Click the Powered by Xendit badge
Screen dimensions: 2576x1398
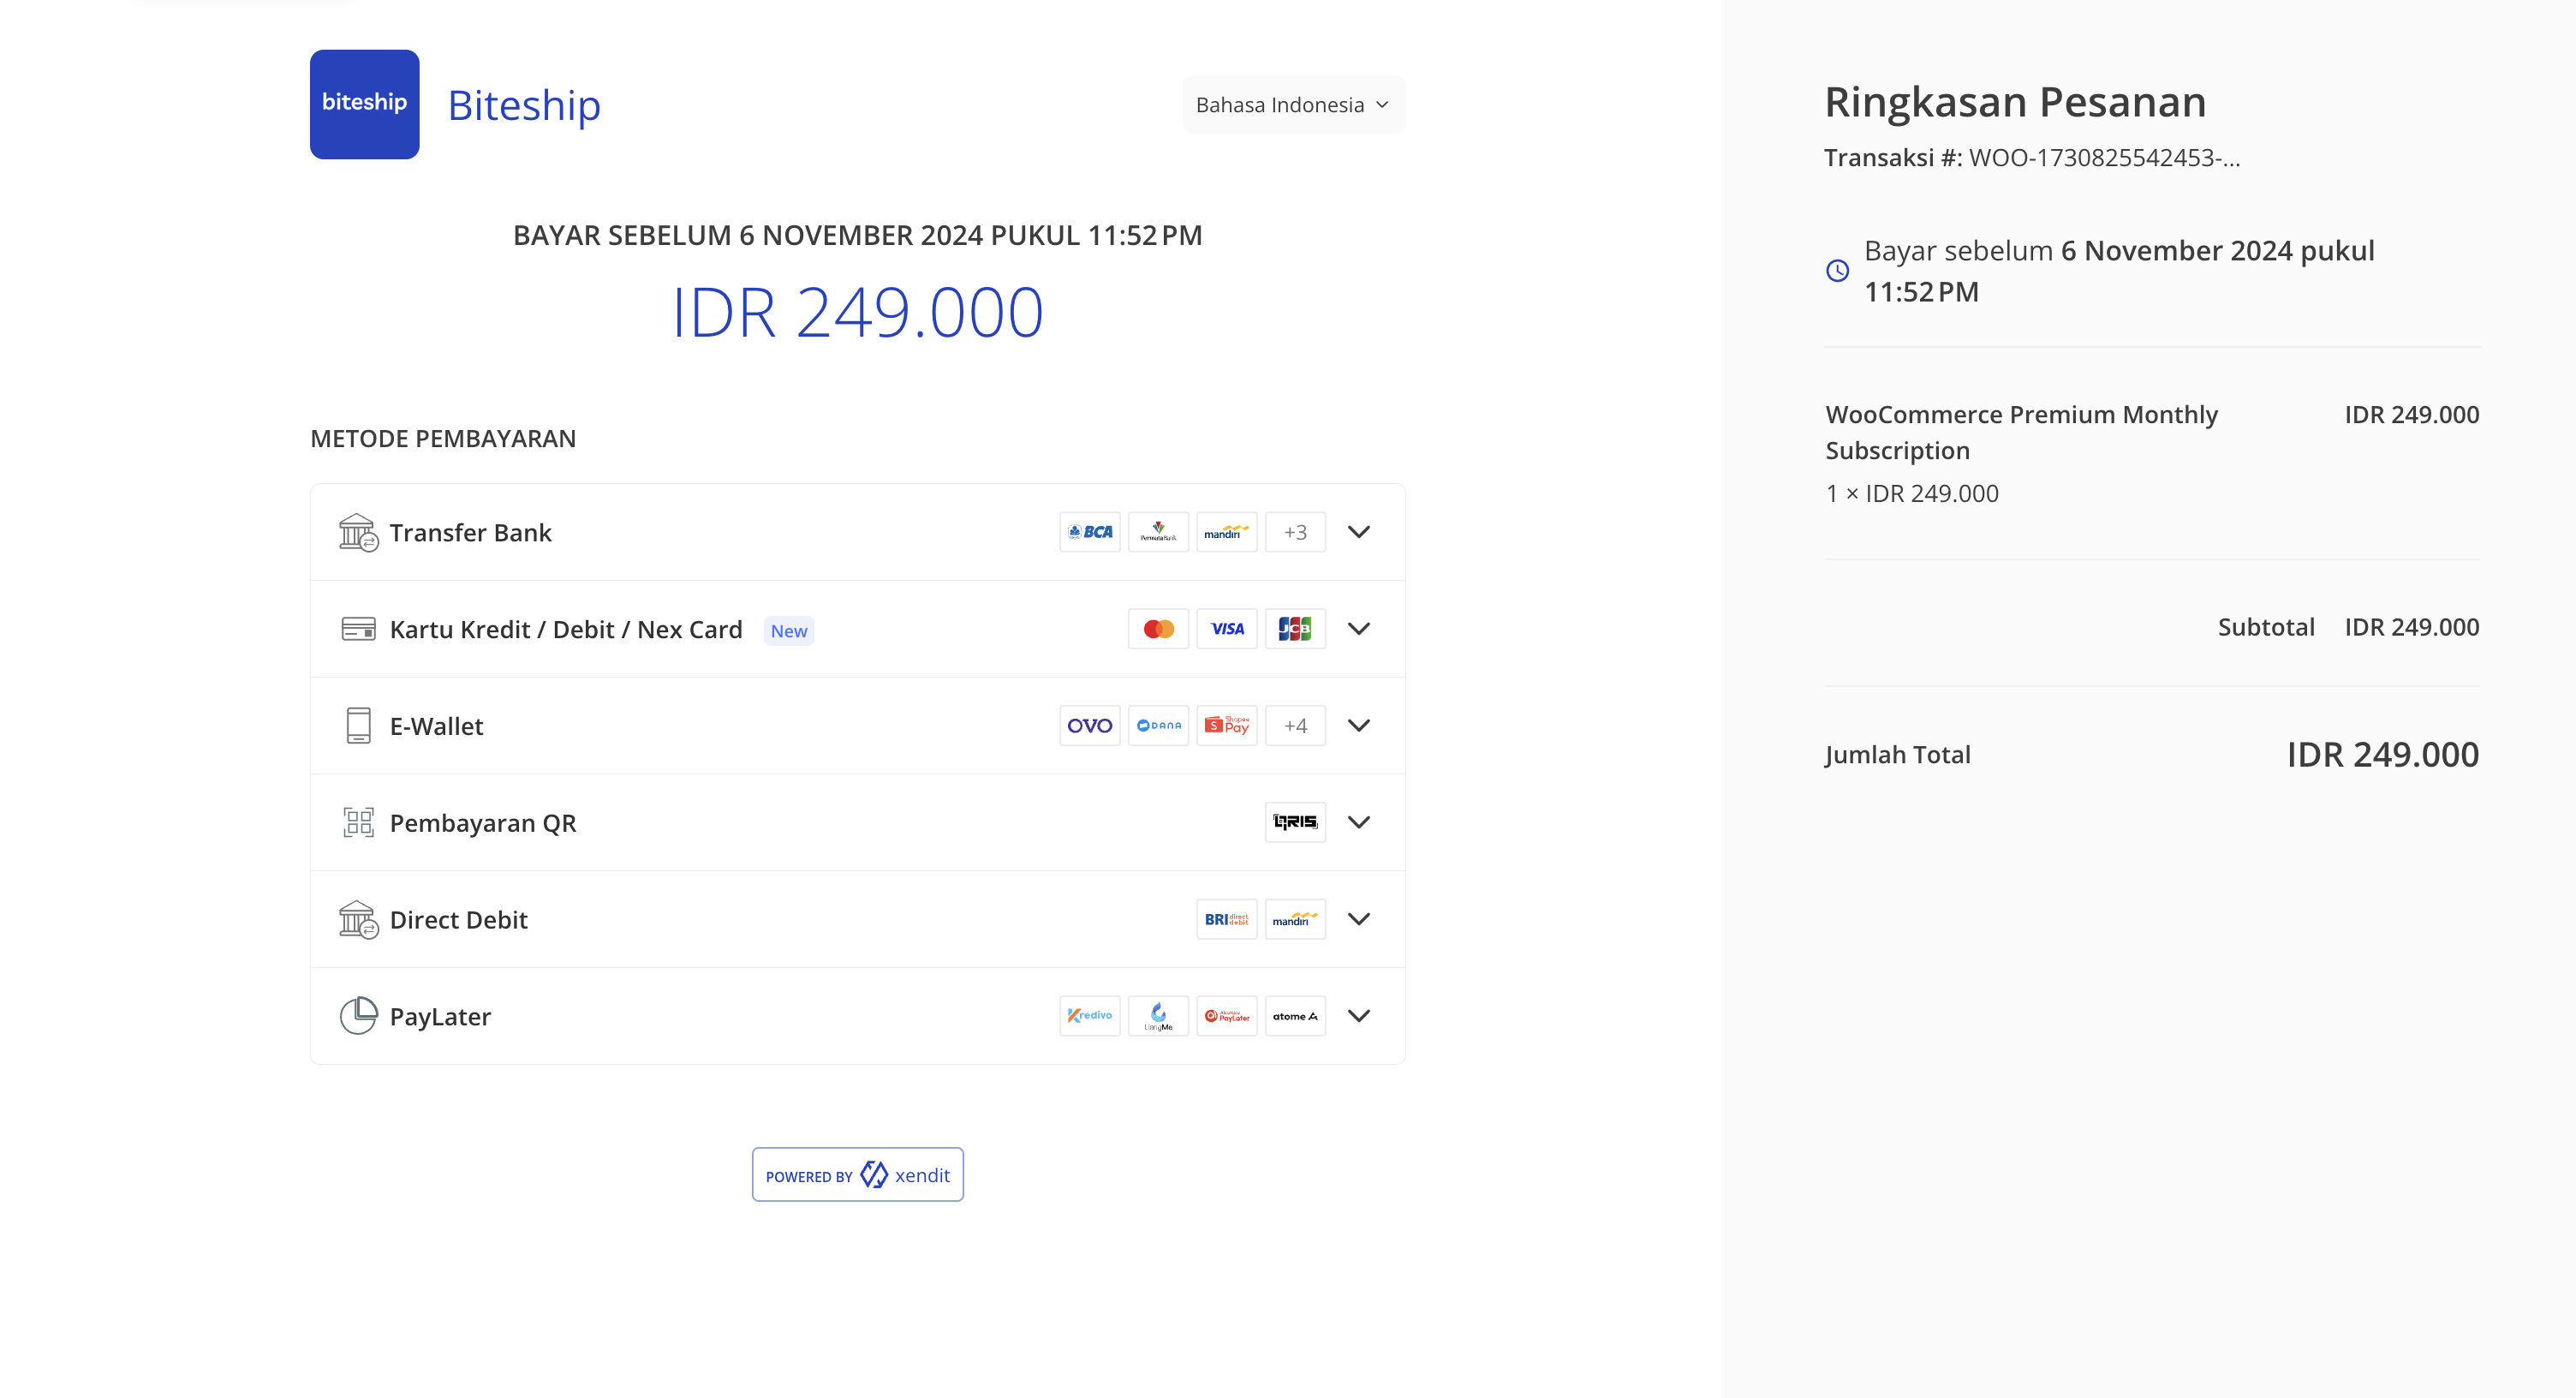click(x=857, y=1175)
